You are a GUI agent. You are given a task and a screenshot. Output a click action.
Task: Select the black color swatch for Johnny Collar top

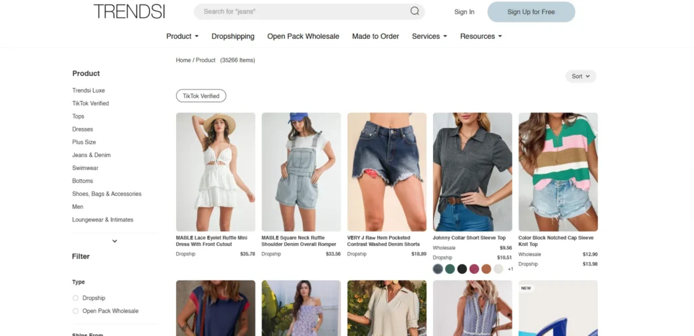[462, 269]
